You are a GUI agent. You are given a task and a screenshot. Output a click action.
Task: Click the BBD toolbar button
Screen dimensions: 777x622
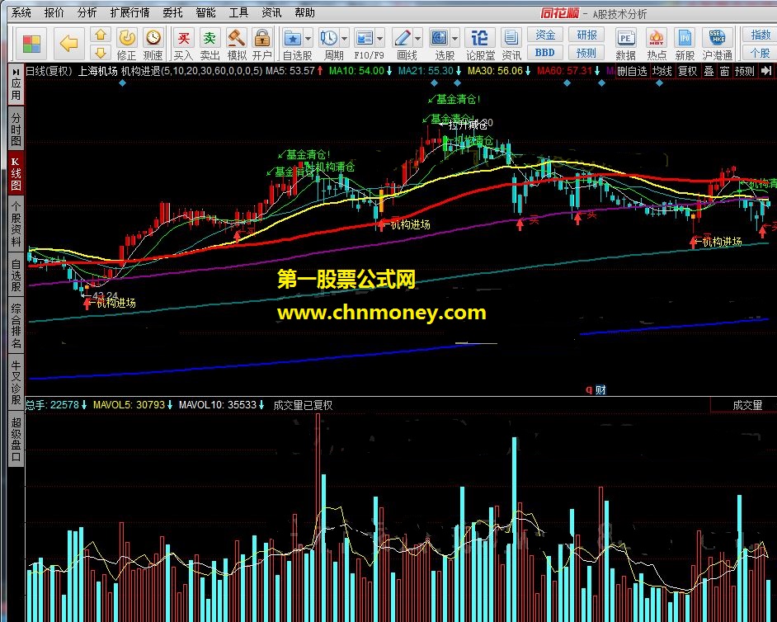click(545, 52)
